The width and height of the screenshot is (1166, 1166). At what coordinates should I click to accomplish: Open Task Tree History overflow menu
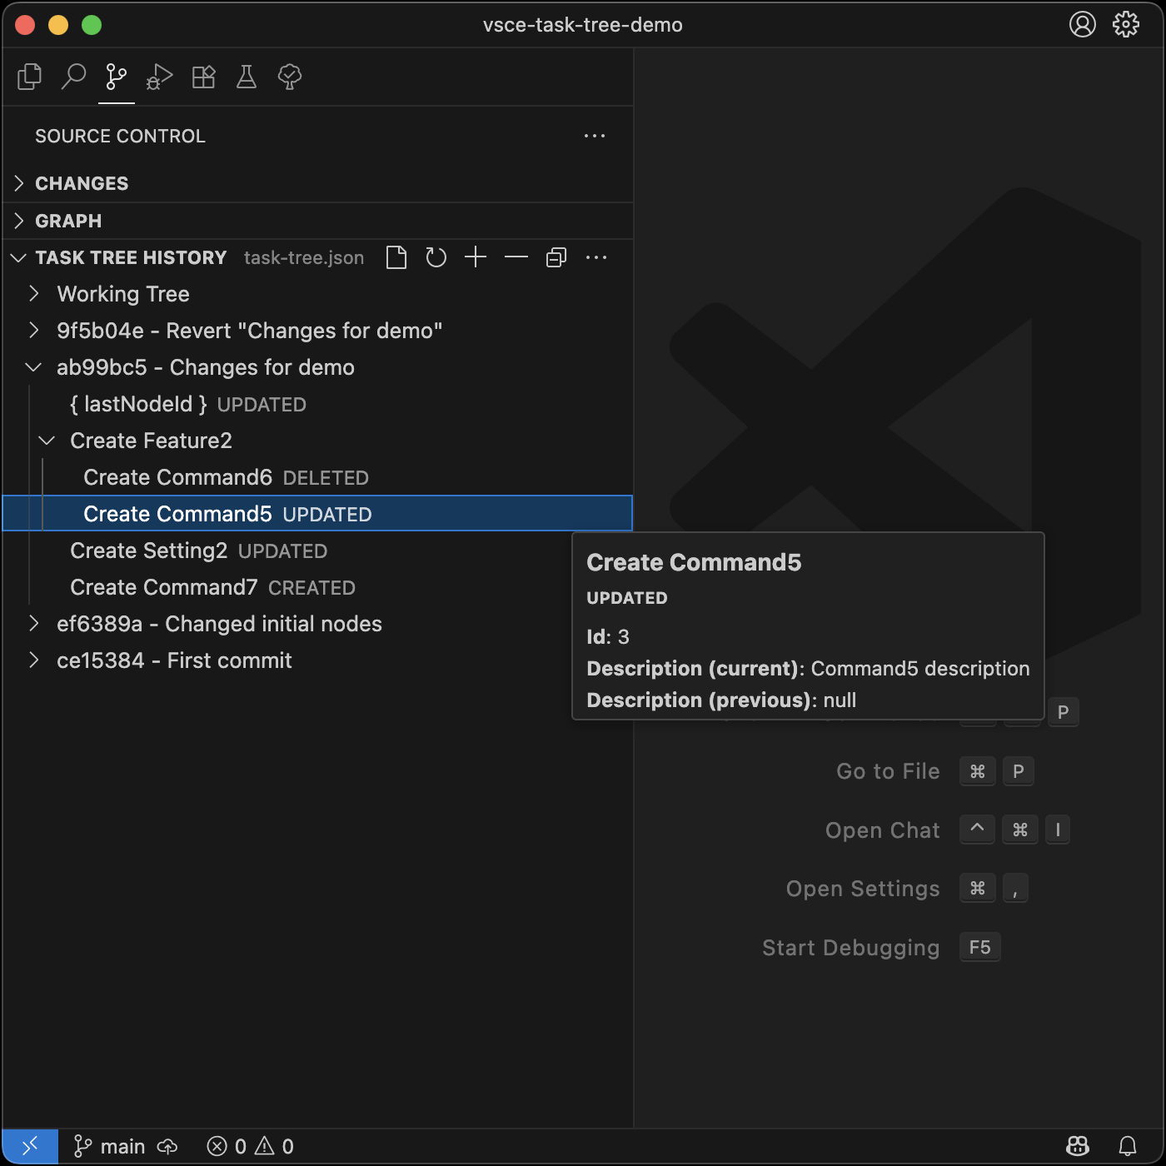[596, 257]
